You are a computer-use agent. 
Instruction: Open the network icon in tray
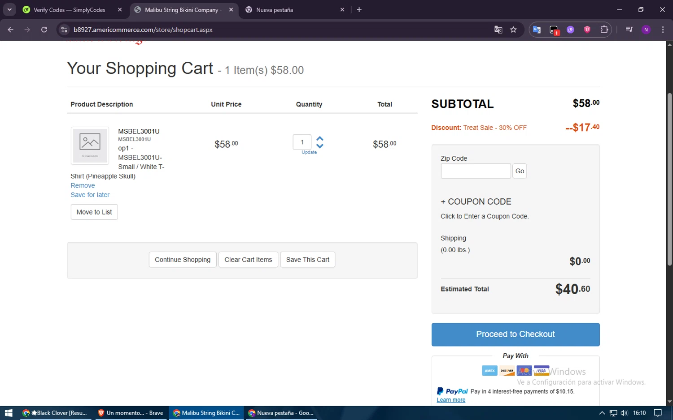coord(613,413)
